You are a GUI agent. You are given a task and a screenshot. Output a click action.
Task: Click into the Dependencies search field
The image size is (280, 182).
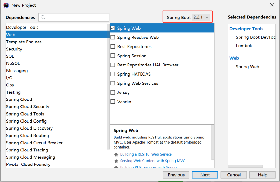tap(74, 17)
